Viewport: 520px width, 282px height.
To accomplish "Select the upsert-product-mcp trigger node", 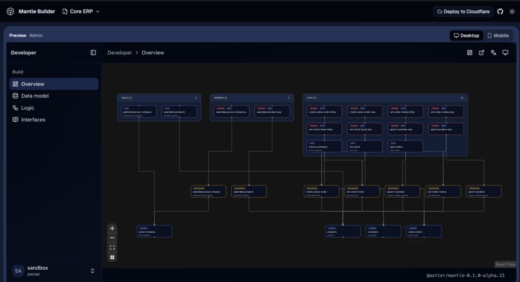I will (x=446, y=128).
